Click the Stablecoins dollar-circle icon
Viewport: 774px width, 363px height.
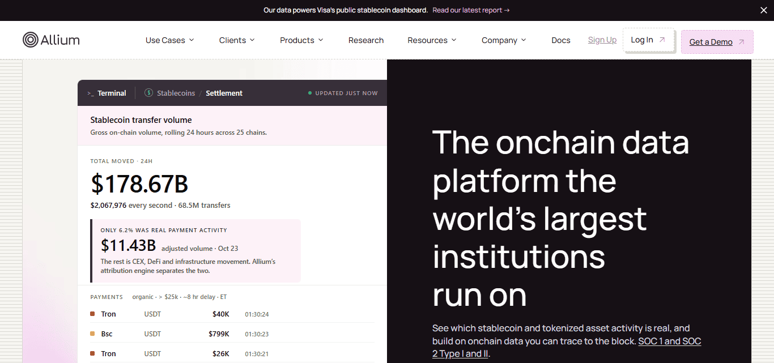pos(148,93)
